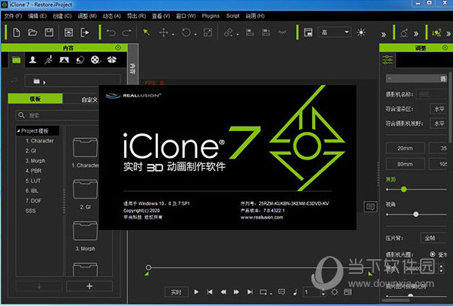Screen dimensions: 453x306
Task: Click the content search field
Action: tap(57, 115)
